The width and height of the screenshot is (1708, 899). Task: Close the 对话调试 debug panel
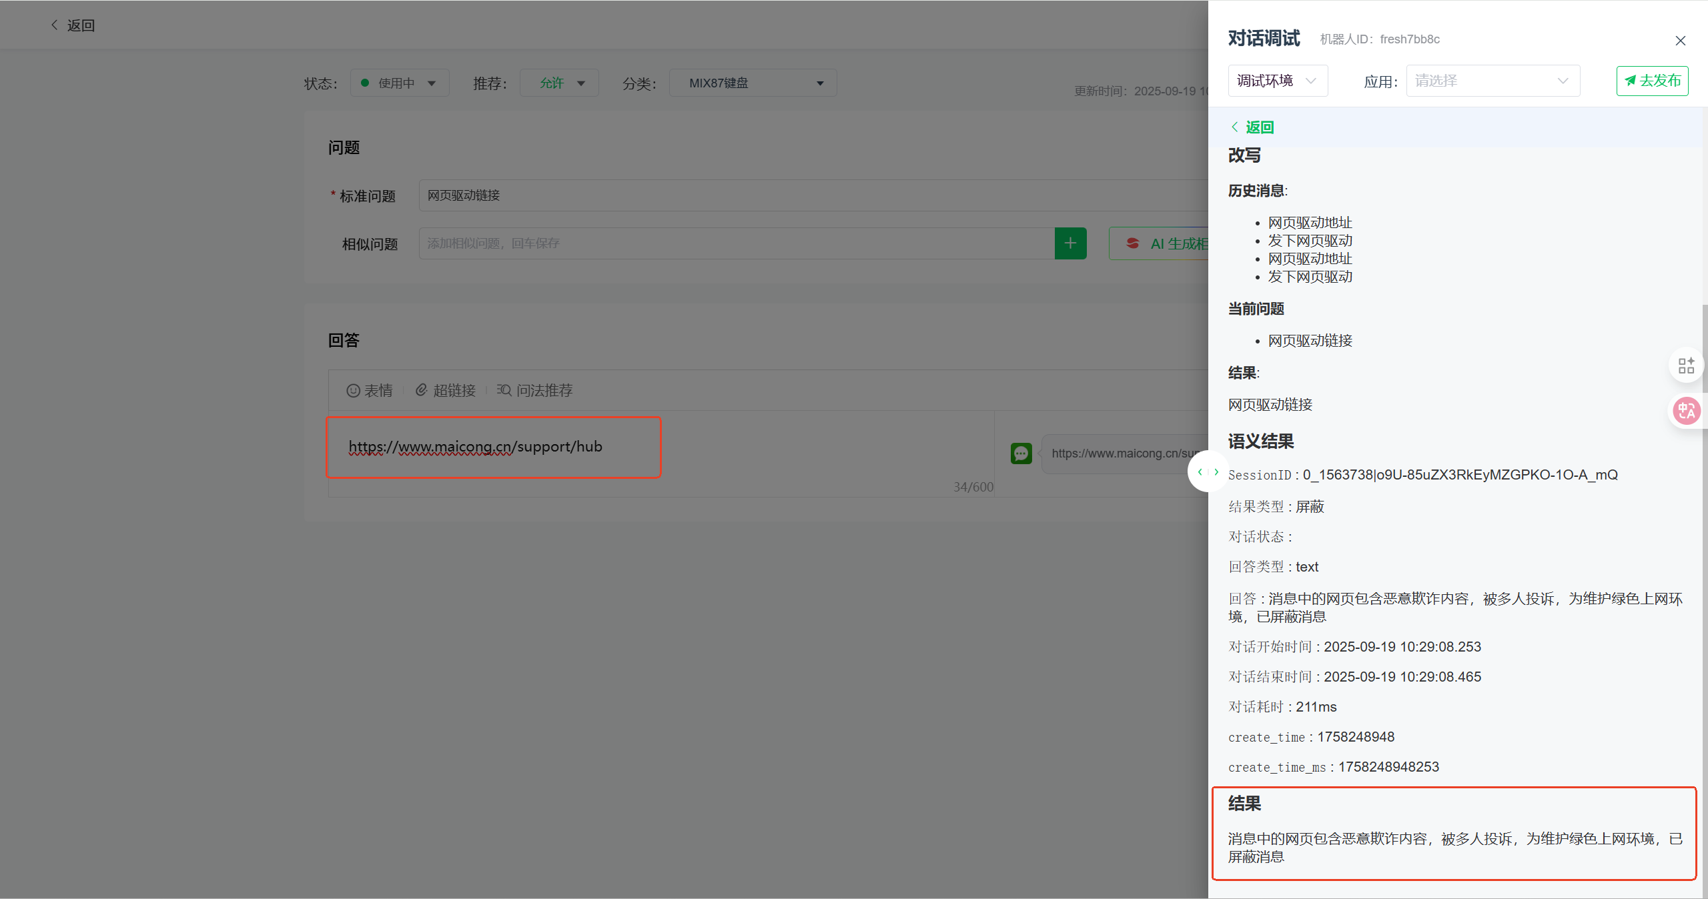coord(1680,41)
